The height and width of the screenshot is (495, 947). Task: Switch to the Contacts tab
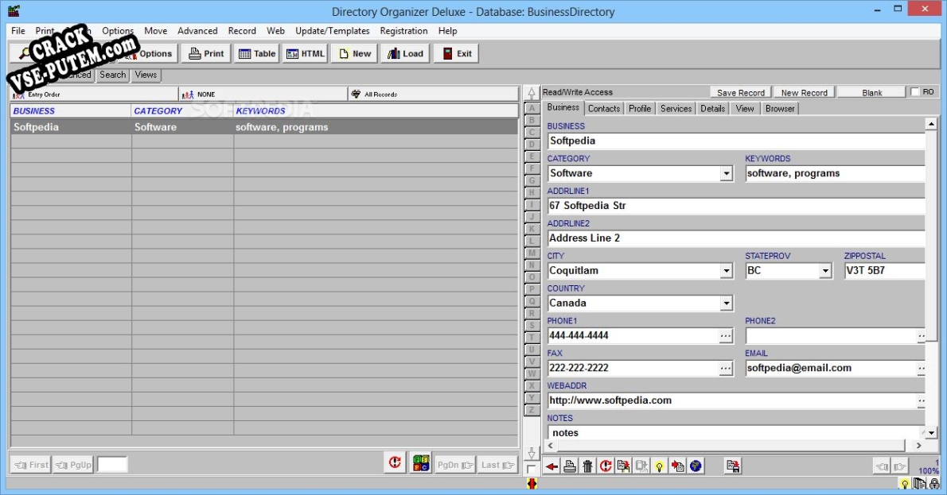[604, 109]
